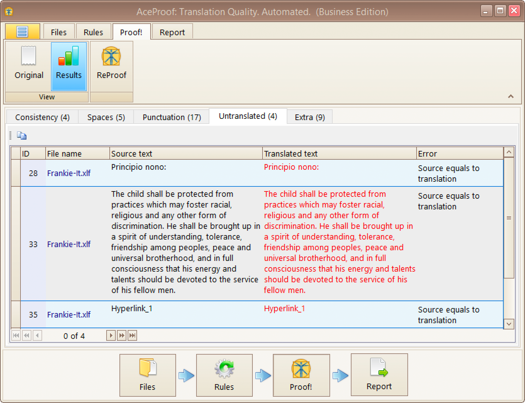
Task: Select row ID 35
Action: point(33,315)
